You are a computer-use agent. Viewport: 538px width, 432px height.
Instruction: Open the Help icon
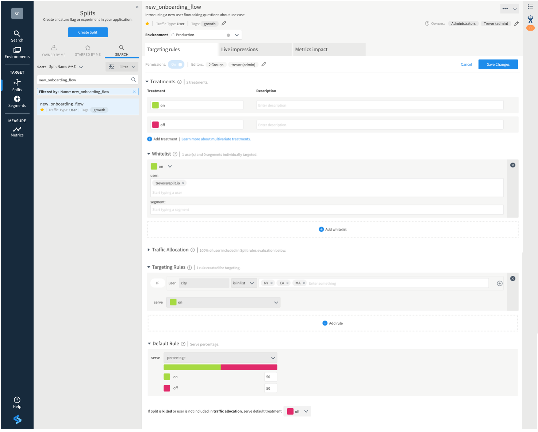coord(17,402)
